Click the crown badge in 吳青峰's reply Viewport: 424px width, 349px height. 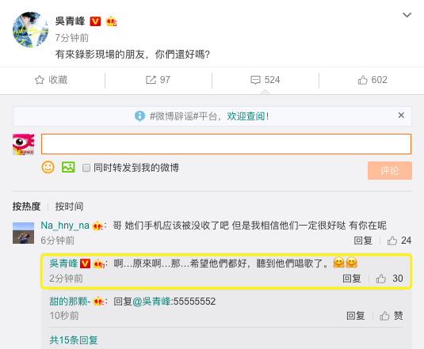tap(99, 264)
